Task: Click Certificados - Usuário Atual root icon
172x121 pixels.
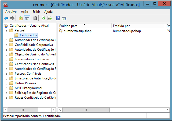Action: (x=6, y=26)
